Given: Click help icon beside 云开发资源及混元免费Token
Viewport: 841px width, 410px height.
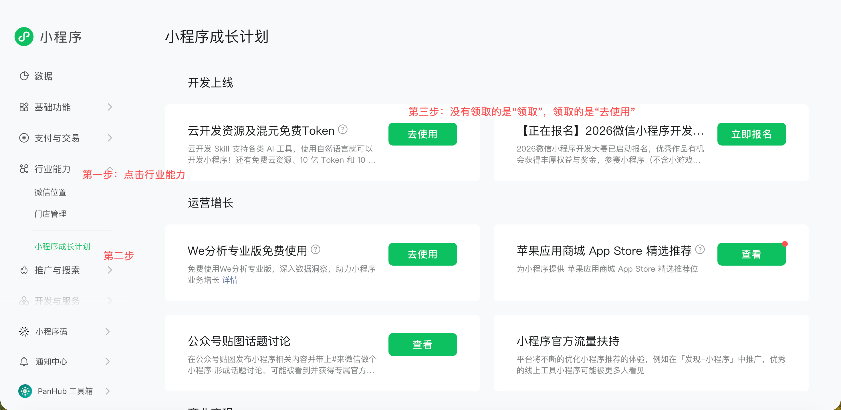Looking at the screenshot, I should click(342, 130).
